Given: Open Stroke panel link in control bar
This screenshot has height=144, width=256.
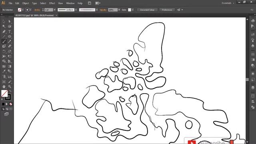Looking at the screenshot, I should pos(37,10).
